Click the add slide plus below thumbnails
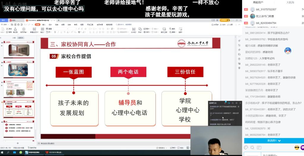 point(18,143)
